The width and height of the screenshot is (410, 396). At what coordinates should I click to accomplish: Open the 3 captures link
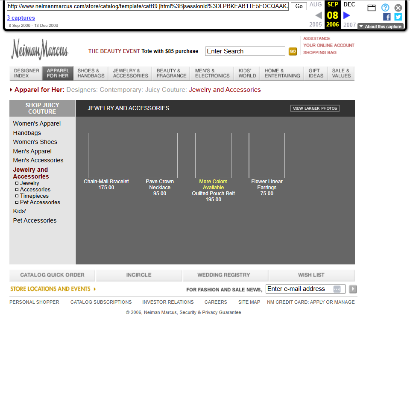[21, 18]
